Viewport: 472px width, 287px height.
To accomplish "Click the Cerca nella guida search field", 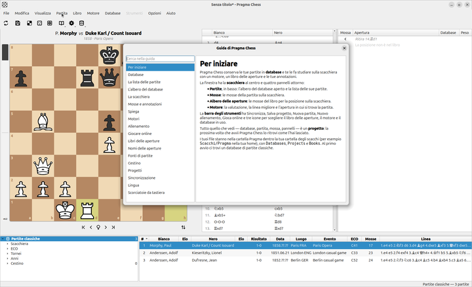I will pyautogui.click(x=160, y=59).
